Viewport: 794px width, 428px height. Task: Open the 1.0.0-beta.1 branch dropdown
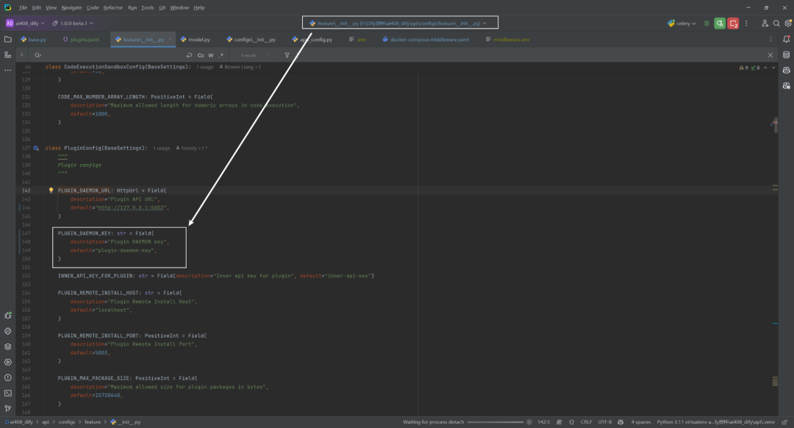pos(73,24)
